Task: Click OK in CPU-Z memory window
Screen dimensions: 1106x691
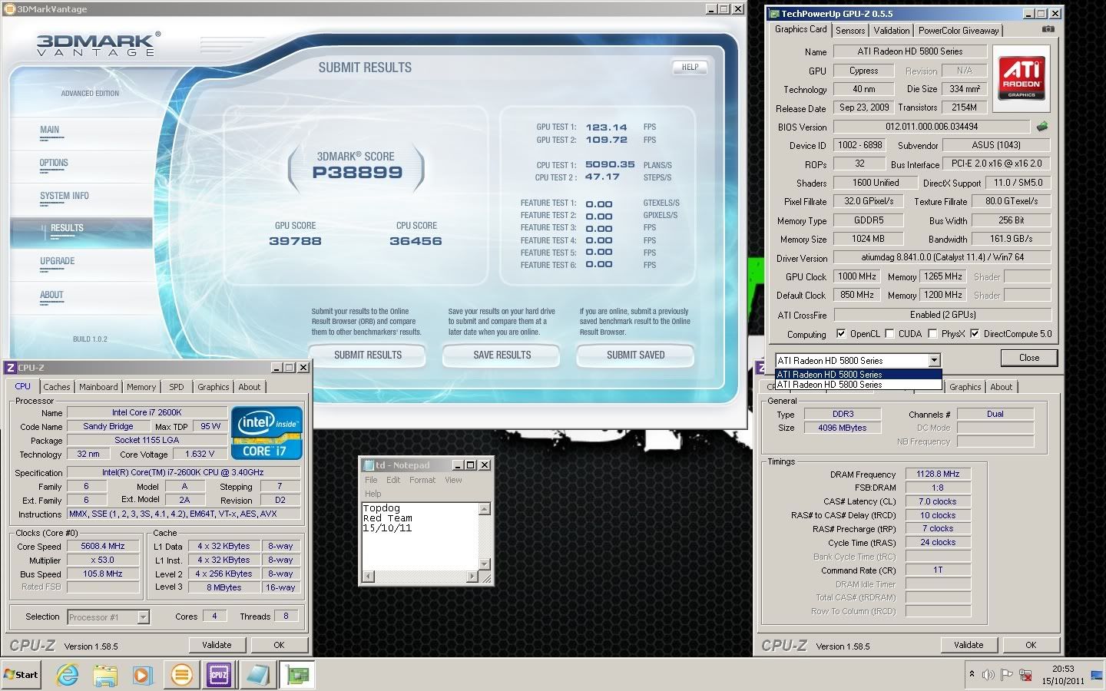Action: point(1031,645)
